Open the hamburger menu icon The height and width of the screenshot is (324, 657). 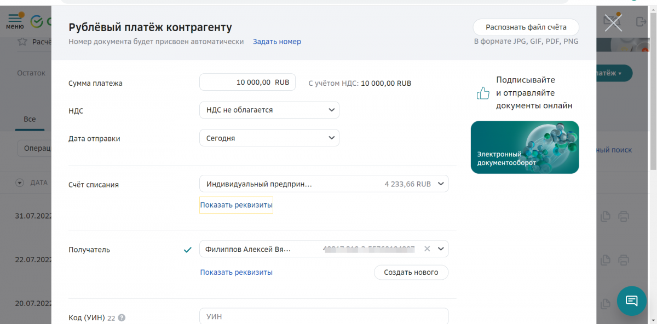pos(14,21)
